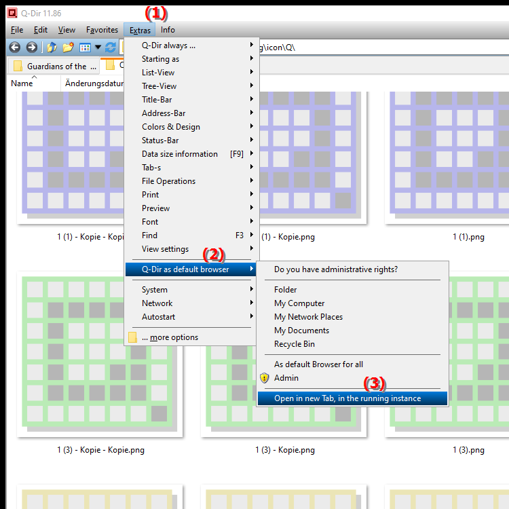
Task: Expand the Status-Bar submenu
Action: point(191,140)
